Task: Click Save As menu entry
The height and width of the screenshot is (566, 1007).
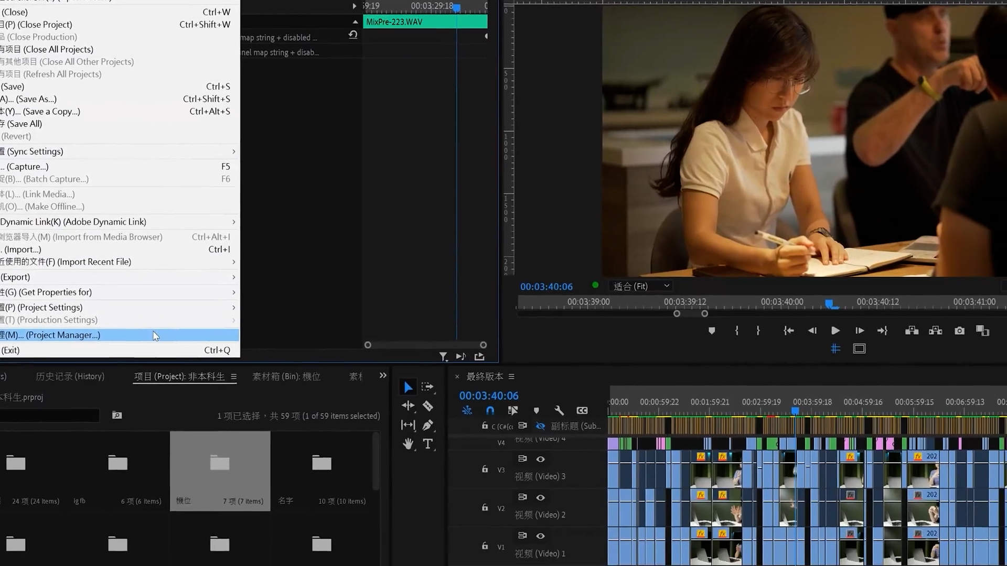Action: pos(37,99)
